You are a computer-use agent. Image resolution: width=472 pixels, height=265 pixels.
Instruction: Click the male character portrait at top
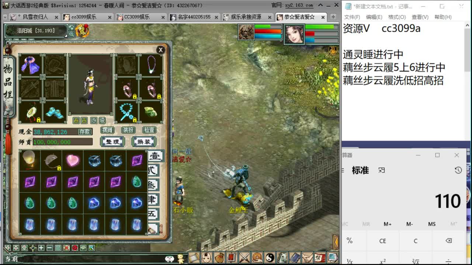click(246, 32)
